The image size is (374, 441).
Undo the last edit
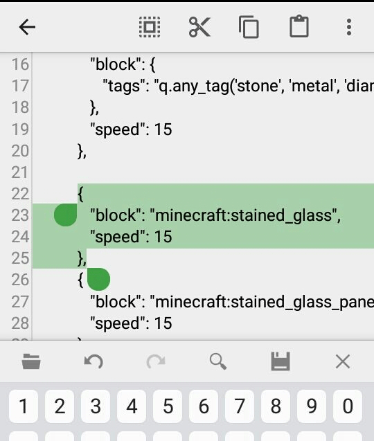click(93, 361)
